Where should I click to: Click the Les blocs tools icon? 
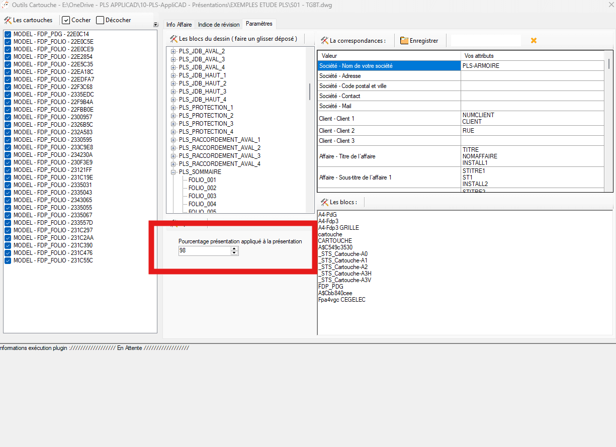(x=324, y=202)
